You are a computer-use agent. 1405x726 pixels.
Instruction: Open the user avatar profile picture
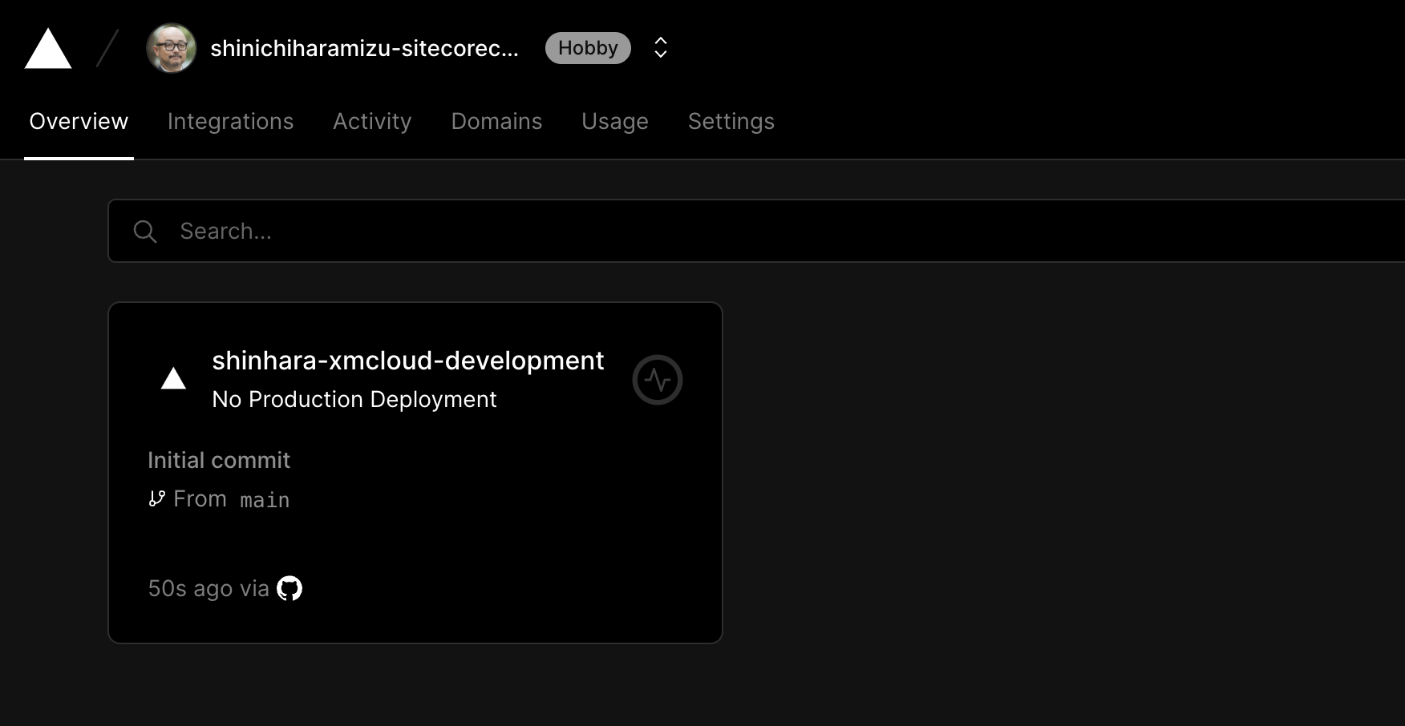tap(171, 48)
